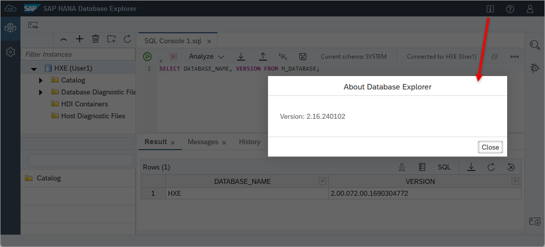Click Current schema: SYSTEM
This screenshot has height=247, width=545.
pos(354,56)
